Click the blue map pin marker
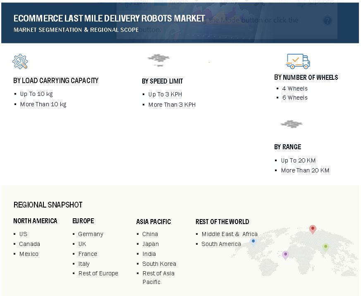The image size is (361, 296). tap(253, 241)
